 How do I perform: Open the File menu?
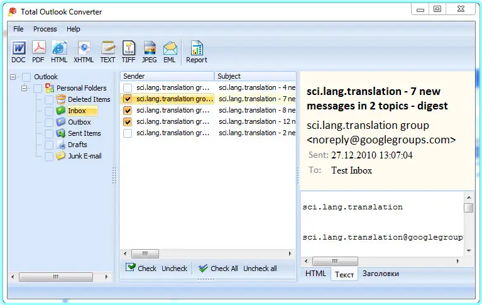[18, 29]
